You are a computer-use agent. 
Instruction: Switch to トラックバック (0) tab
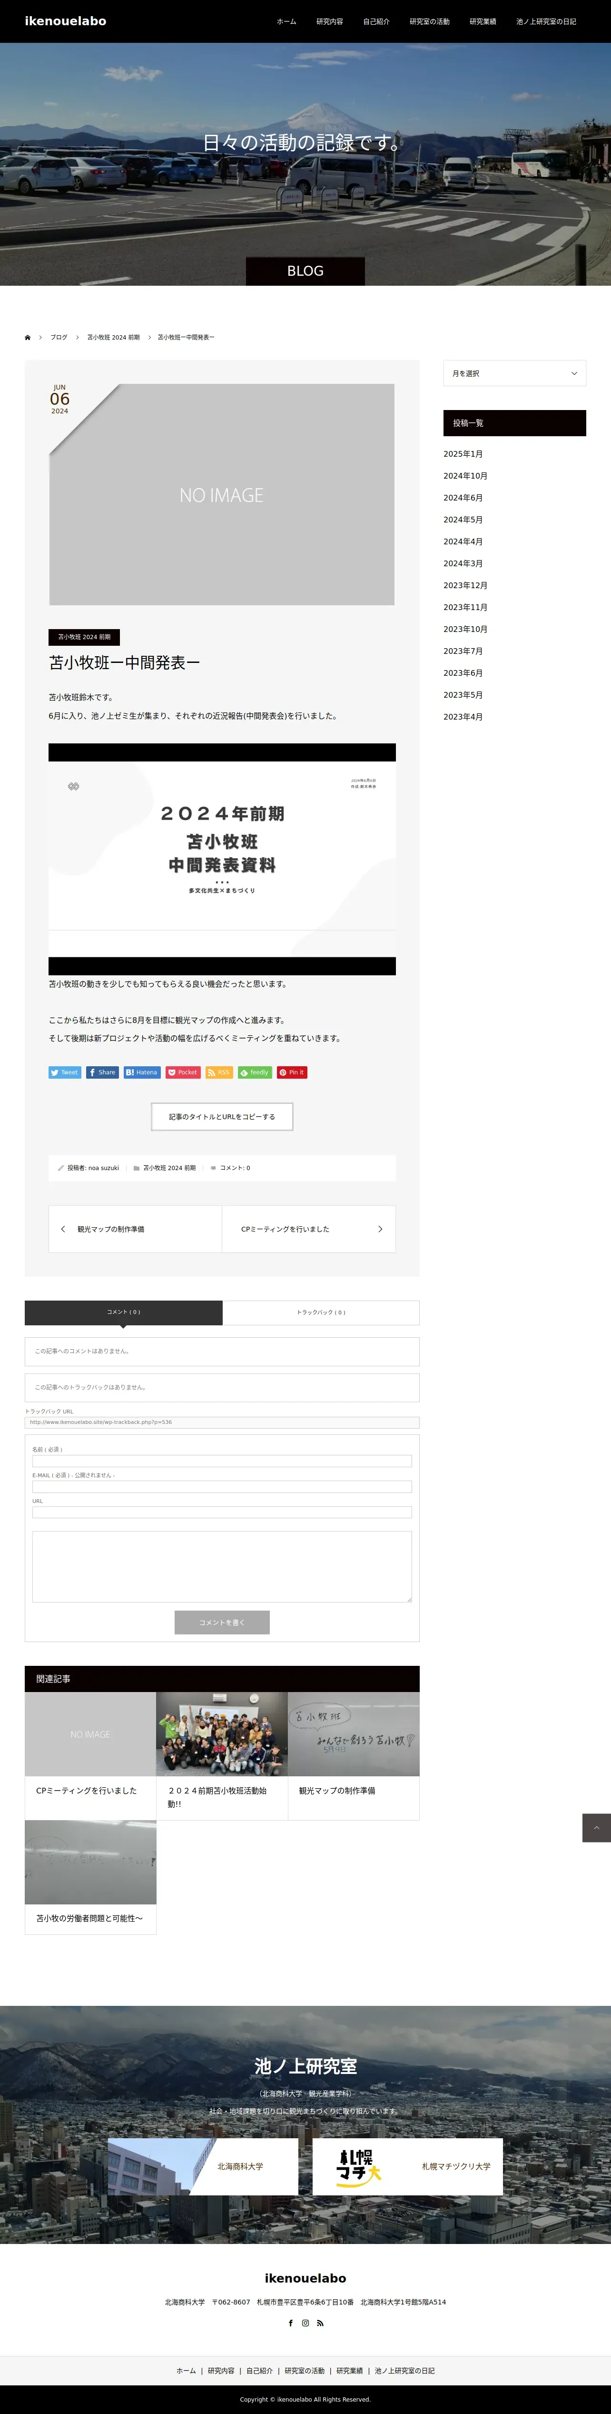[321, 1312]
